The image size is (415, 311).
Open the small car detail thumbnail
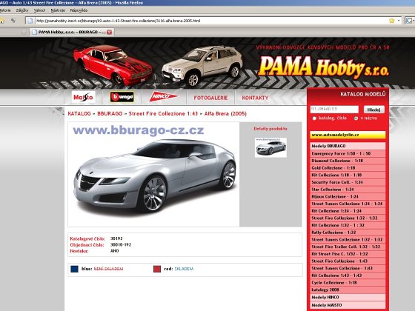click(270, 147)
